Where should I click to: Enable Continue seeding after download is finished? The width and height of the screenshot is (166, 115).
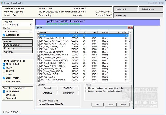(x=86, y=91)
